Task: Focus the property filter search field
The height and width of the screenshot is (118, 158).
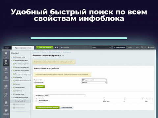Action: (65, 96)
